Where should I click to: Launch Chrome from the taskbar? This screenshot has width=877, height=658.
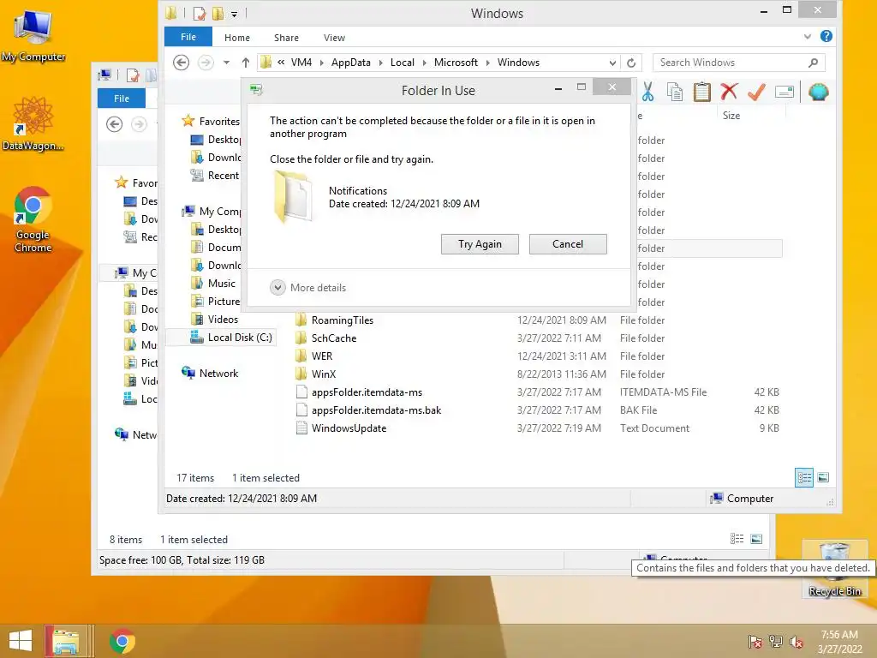pyautogui.click(x=122, y=641)
